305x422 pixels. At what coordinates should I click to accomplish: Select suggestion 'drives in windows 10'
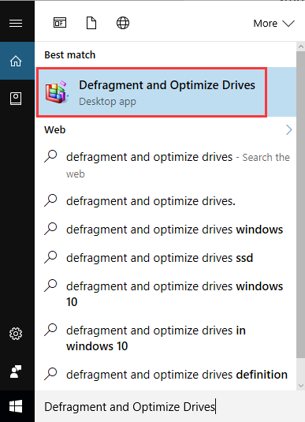pyautogui.click(x=166, y=338)
